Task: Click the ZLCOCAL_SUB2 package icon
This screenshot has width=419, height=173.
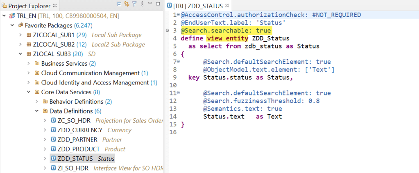Action: pyautogui.click(x=29, y=44)
